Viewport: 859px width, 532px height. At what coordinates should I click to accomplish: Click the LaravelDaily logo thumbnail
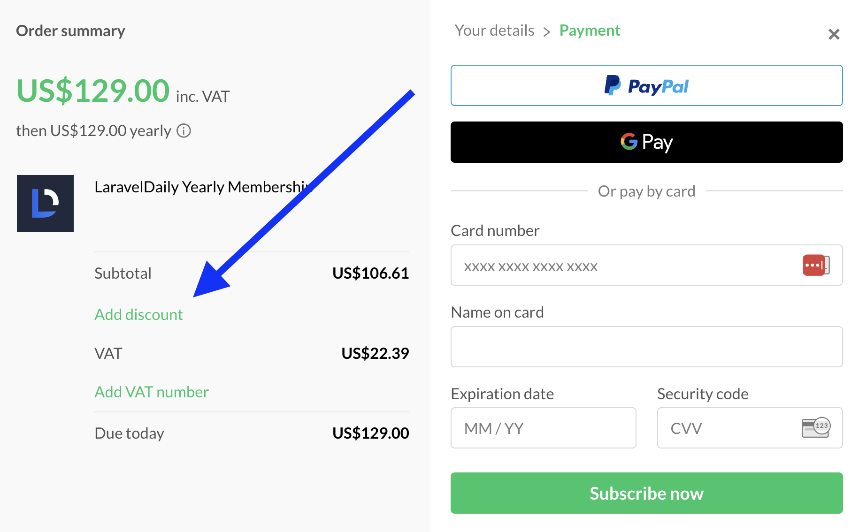click(x=45, y=203)
